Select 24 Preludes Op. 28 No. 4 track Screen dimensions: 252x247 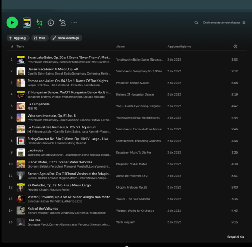pyautogui.click(x=59, y=185)
